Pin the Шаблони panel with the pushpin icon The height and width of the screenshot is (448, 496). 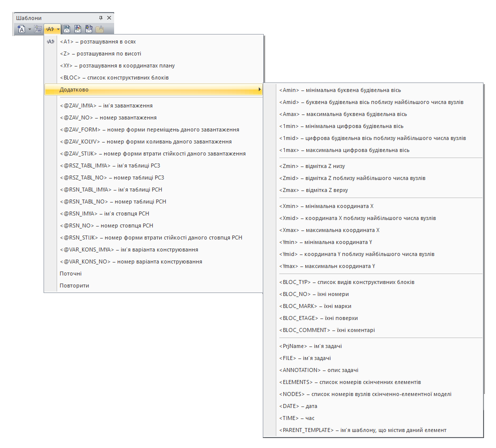coord(101,18)
